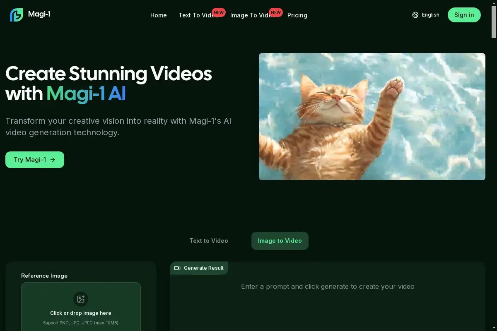This screenshot has height=331, width=497.
Task: Click the video camera Generate Result icon
Action: (177, 268)
